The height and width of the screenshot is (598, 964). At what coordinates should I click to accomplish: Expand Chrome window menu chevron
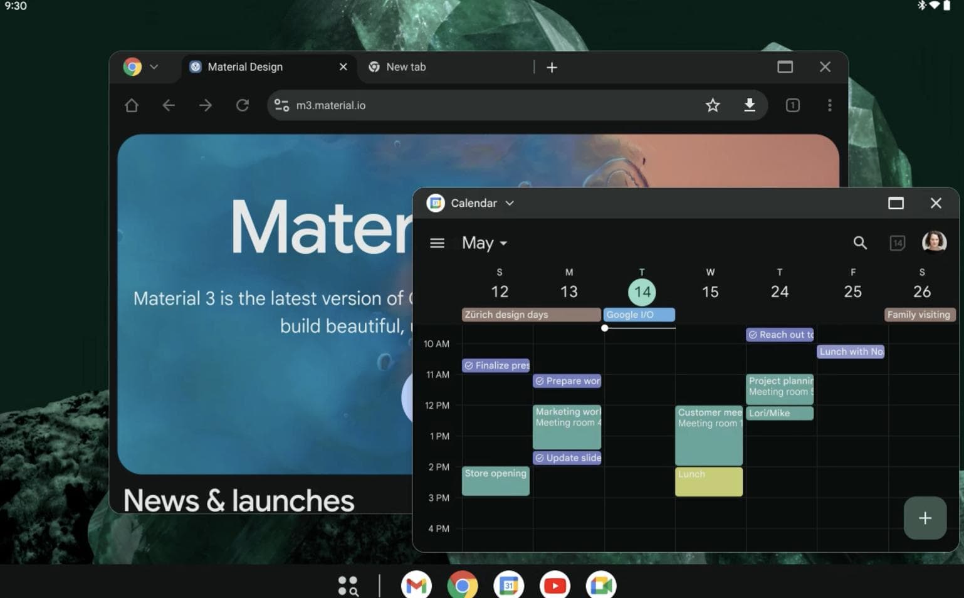(154, 67)
